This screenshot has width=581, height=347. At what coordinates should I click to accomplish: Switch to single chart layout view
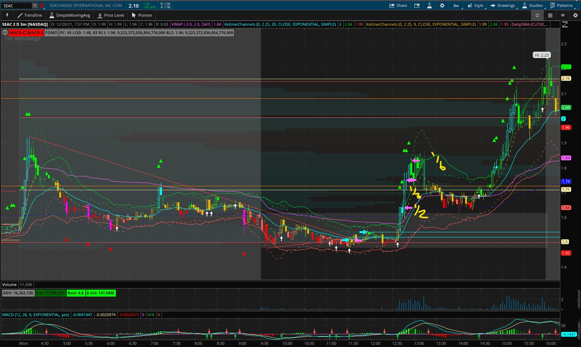(537, 15)
